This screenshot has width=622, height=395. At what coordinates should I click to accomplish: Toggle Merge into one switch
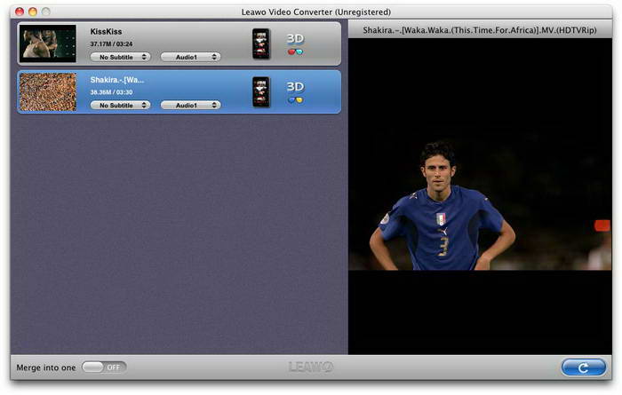[104, 367]
